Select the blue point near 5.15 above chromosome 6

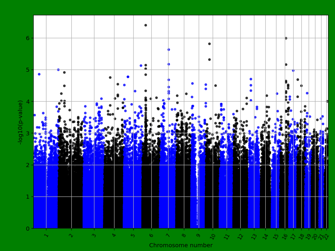(x=141, y=66)
